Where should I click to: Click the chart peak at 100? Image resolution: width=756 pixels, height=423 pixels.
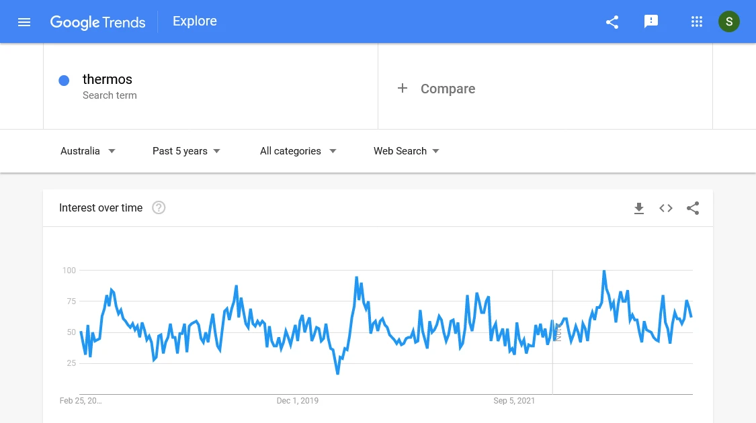tap(603, 271)
